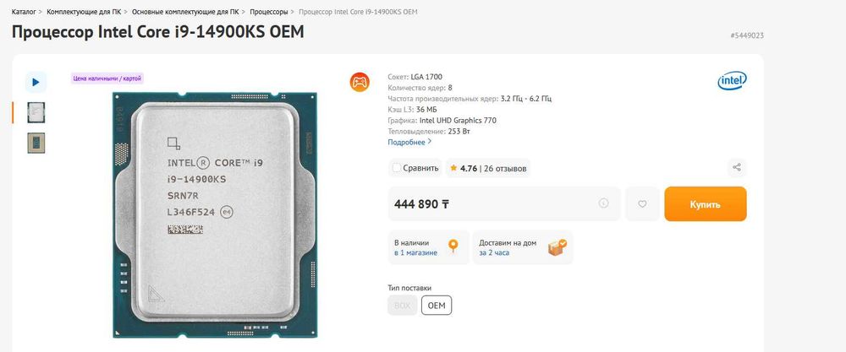Go to Каталог in breadcrumbs
846x352 pixels.
(x=24, y=13)
